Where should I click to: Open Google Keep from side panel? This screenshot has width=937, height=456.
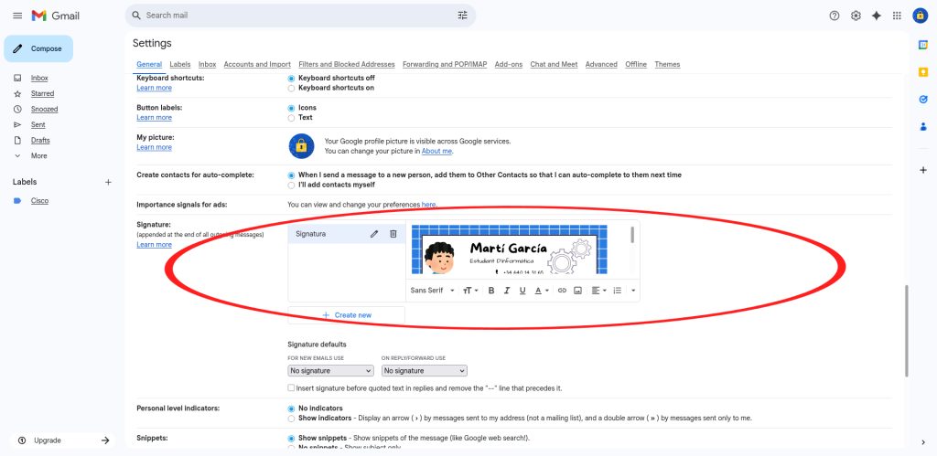tap(922, 72)
